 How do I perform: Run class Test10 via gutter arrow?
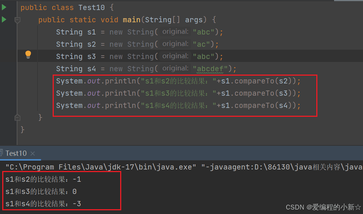click(4, 7)
